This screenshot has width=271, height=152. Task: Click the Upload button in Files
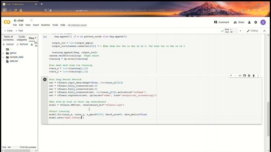coord(8,44)
